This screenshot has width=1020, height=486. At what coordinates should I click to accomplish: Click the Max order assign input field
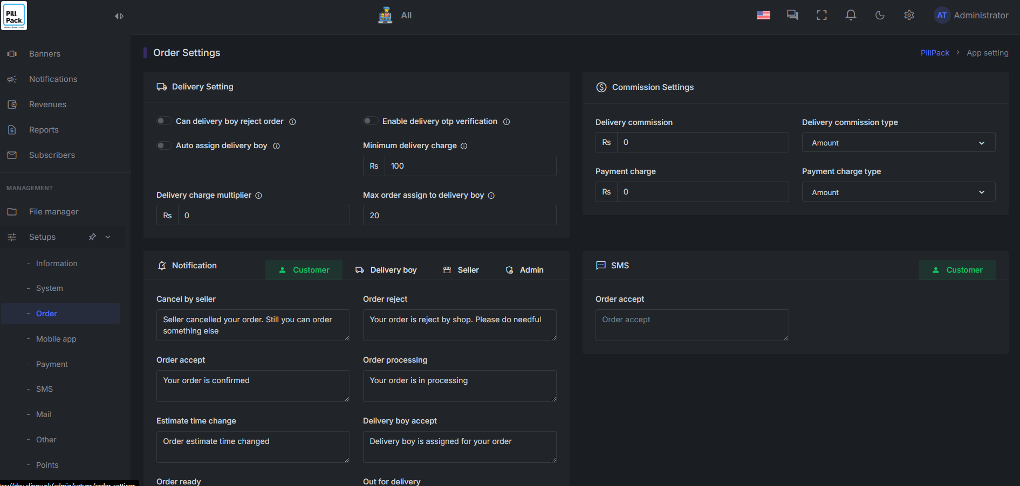click(x=459, y=216)
